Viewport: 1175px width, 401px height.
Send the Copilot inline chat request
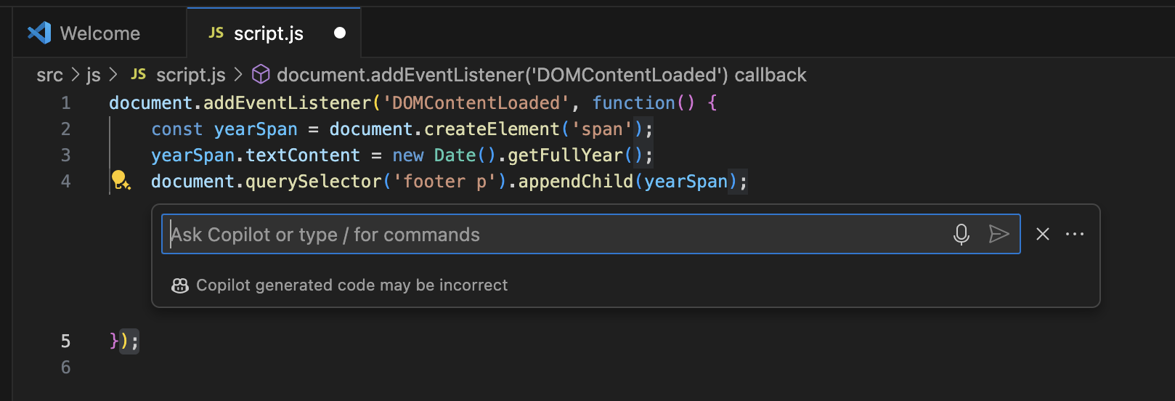click(x=999, y=234)
